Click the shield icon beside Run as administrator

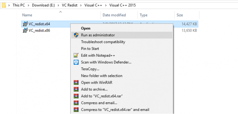[76, 35]
